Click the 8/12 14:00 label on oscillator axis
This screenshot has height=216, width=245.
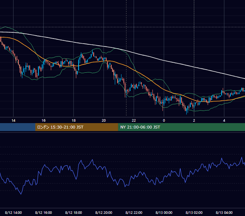tap(13, 212)
